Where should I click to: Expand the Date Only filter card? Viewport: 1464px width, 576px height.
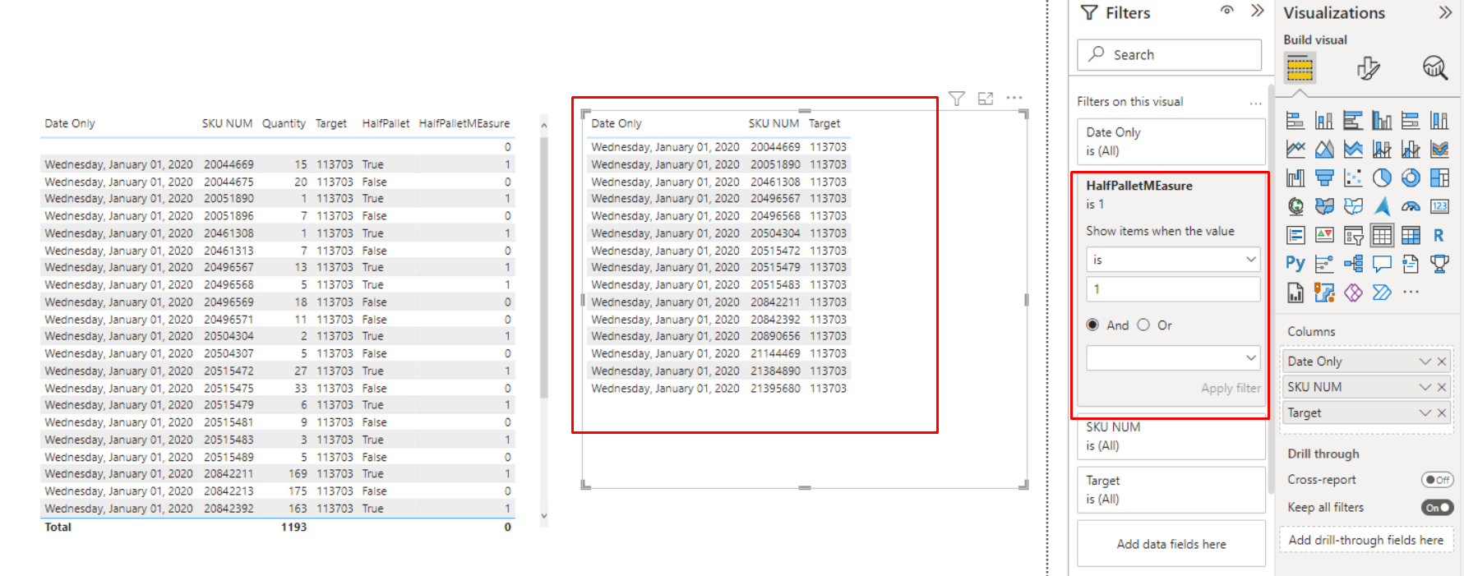(1171, 141)
